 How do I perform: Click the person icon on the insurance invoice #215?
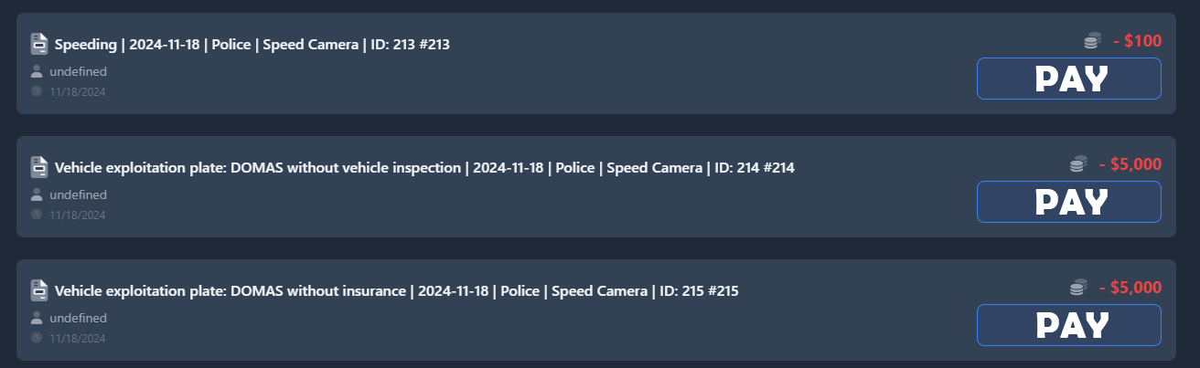[37, 318]
